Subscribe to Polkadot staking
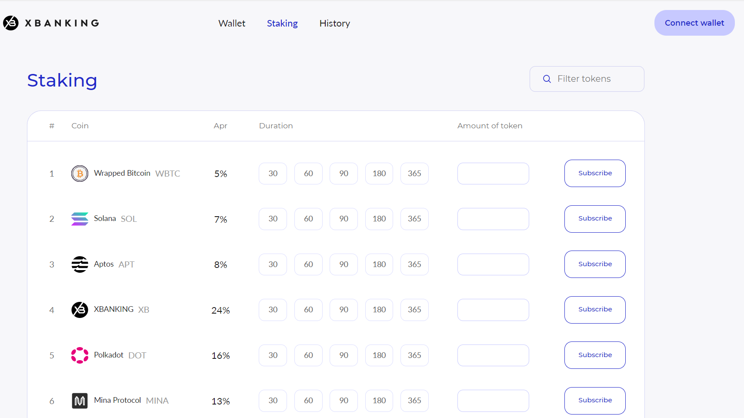The width and height of the screenshot is (744, 418). [595, 355]
